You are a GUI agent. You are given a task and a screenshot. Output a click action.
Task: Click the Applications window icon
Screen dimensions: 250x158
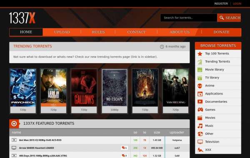tap(200, 94)
